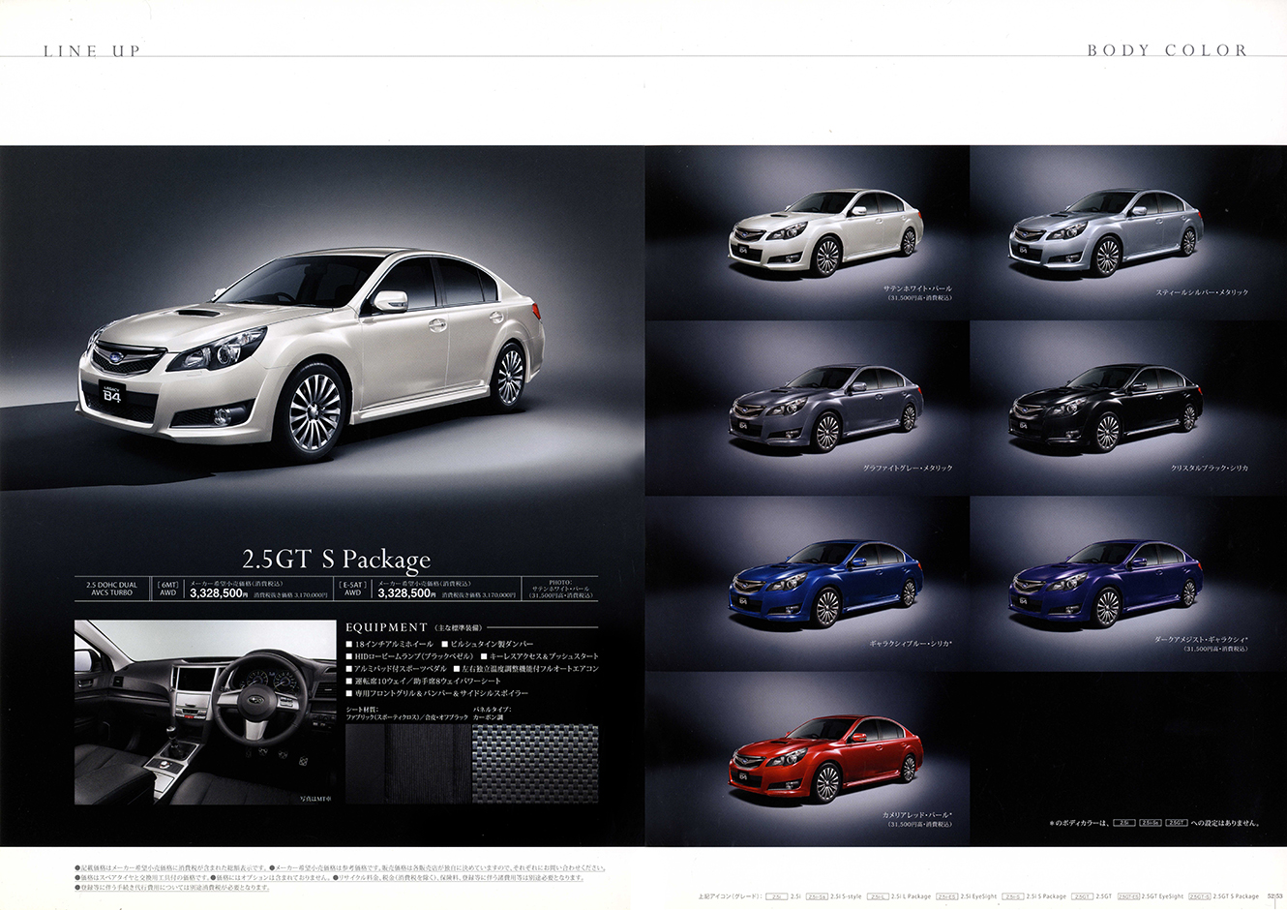Viewport: 1287px width, 910px height.
Task: Click the interior dashboard photo
Action: point(206,713)
